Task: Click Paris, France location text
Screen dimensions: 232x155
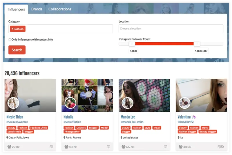Action: (73, 137)
